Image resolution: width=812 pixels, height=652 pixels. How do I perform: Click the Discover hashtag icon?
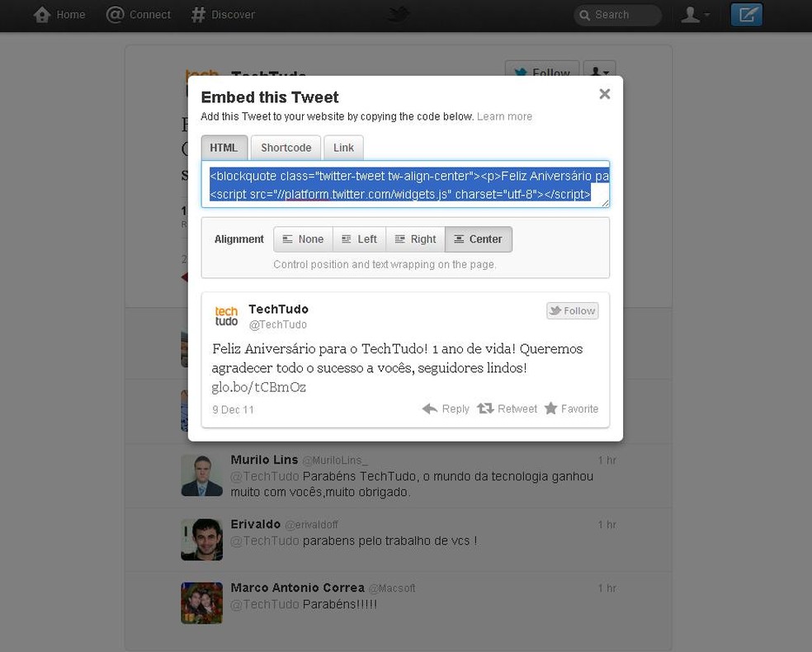pyautogui.click(x=198, y=15)
